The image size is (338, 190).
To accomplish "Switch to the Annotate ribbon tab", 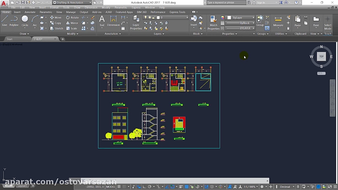I will [30, 12].
